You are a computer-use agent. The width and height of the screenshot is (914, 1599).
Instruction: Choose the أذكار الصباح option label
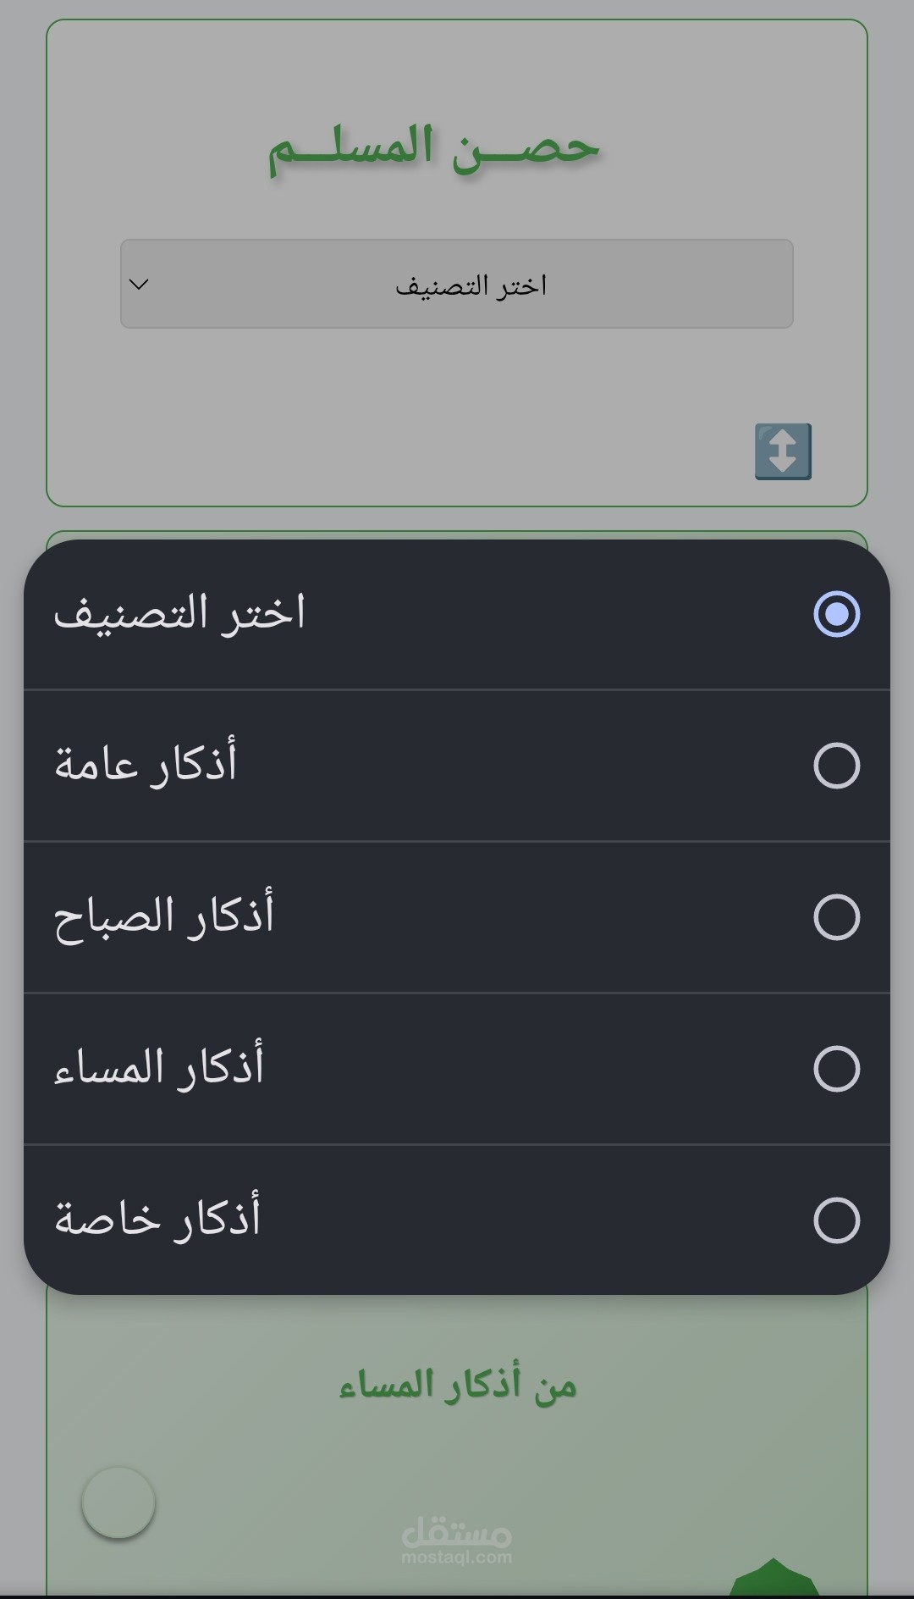(x=164, y=916)
